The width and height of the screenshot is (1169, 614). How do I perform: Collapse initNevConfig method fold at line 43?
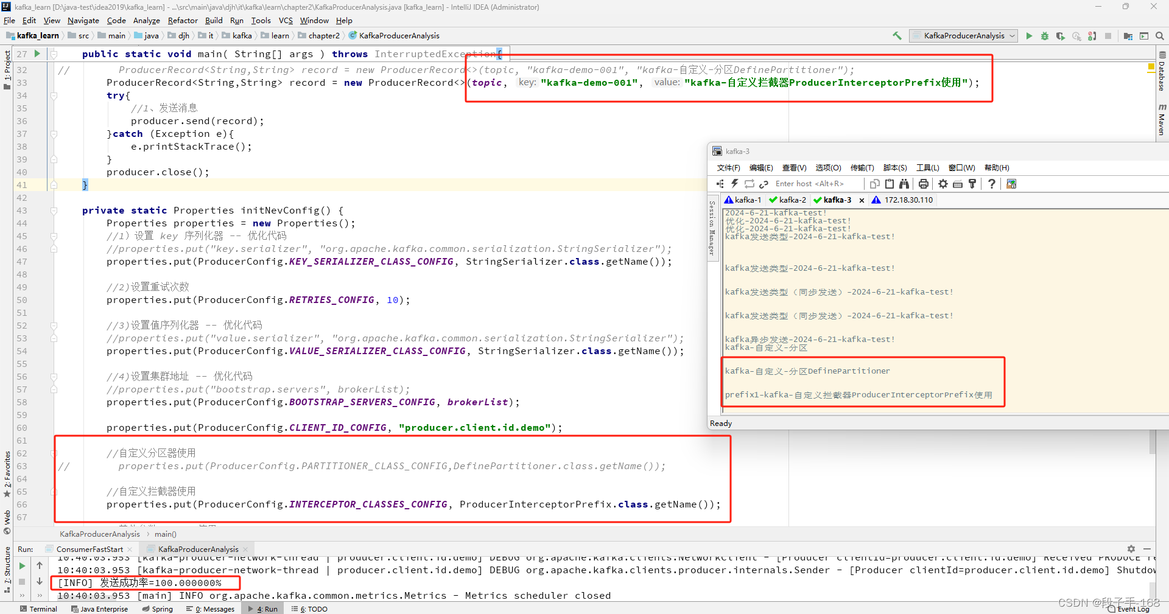54,211
